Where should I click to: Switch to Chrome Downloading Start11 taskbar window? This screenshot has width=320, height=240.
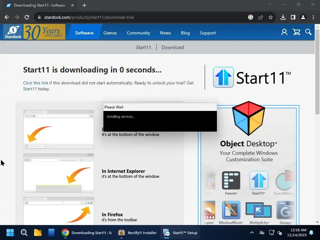point(87,232)
